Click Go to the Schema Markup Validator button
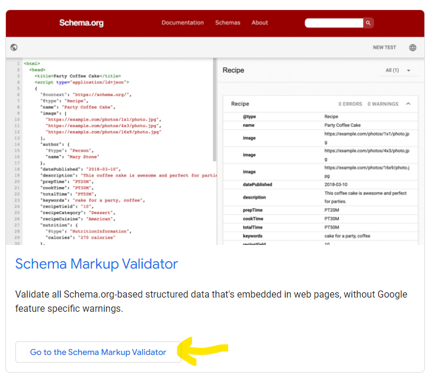The image size is (435, 381). tap(98, 352)
